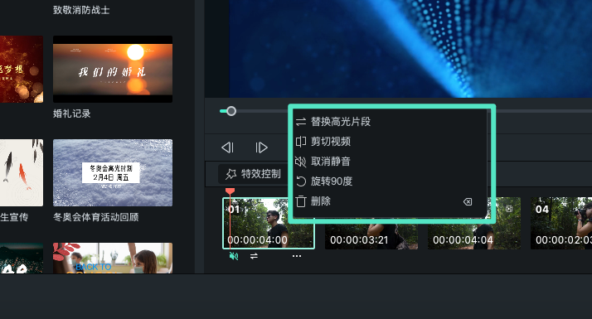Open the BACK TO template thumbnail
The width and height of the screenshot is (592, 319).
[113, 258]
